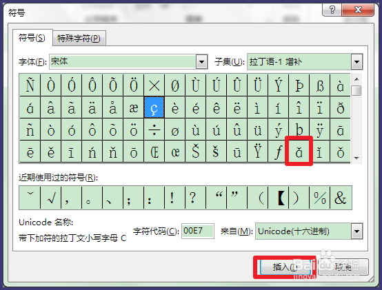Pick the recent enumeration comma 、
The image size is (382, 290).
pos(113,198)
